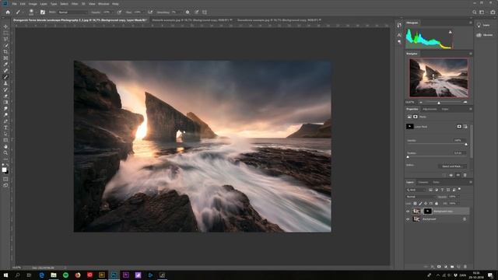Select the Eraser tool

pos(5,96)
